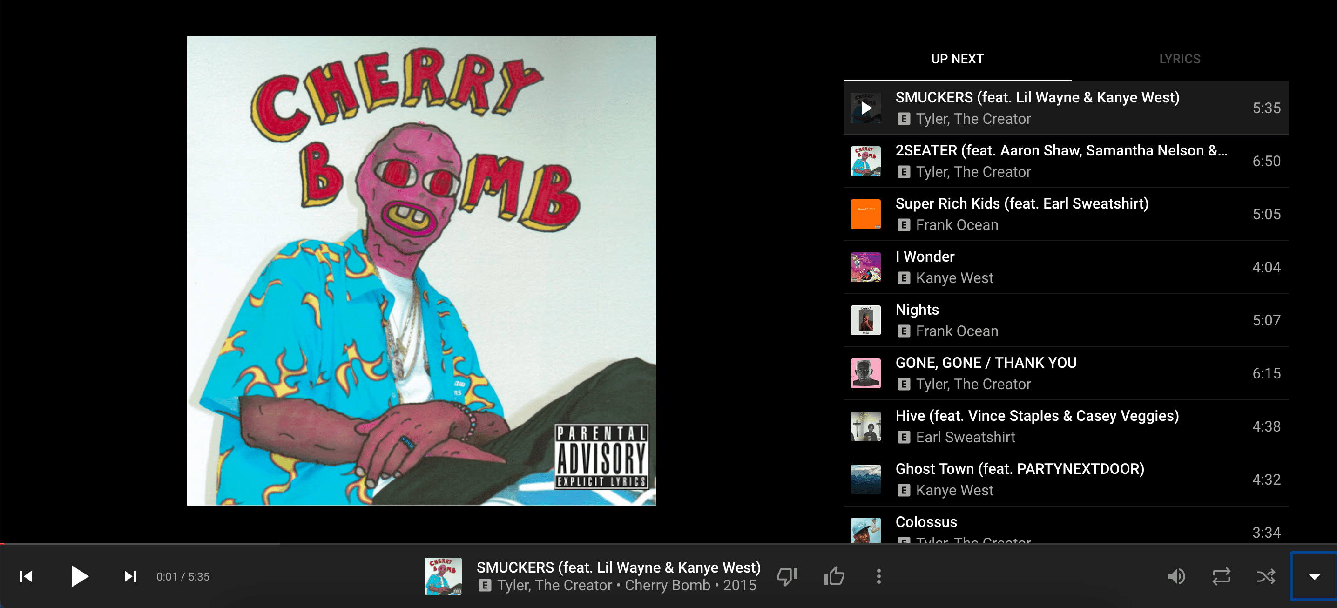Play the SMUCKERS queue item thumbnail
This screenshot has width=1337, height=608.
pyautogui.click(x=866, y=108)
